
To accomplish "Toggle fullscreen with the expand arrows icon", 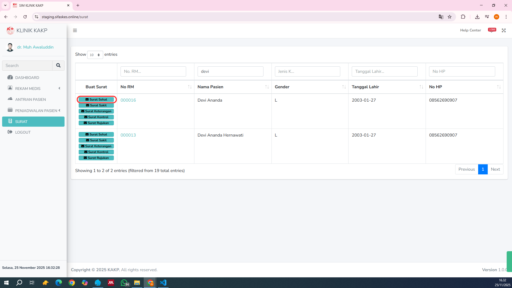I will pos(504,30).
